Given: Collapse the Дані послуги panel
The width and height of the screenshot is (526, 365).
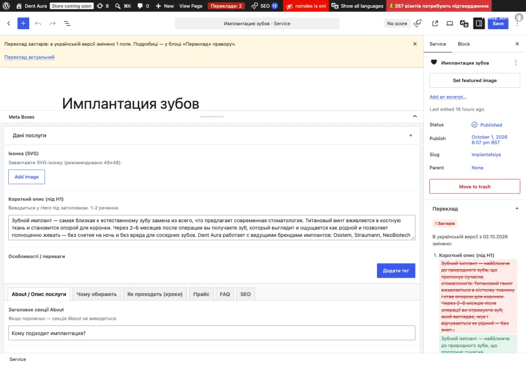Looking at the screenshot, I should [x=410, y=136].
